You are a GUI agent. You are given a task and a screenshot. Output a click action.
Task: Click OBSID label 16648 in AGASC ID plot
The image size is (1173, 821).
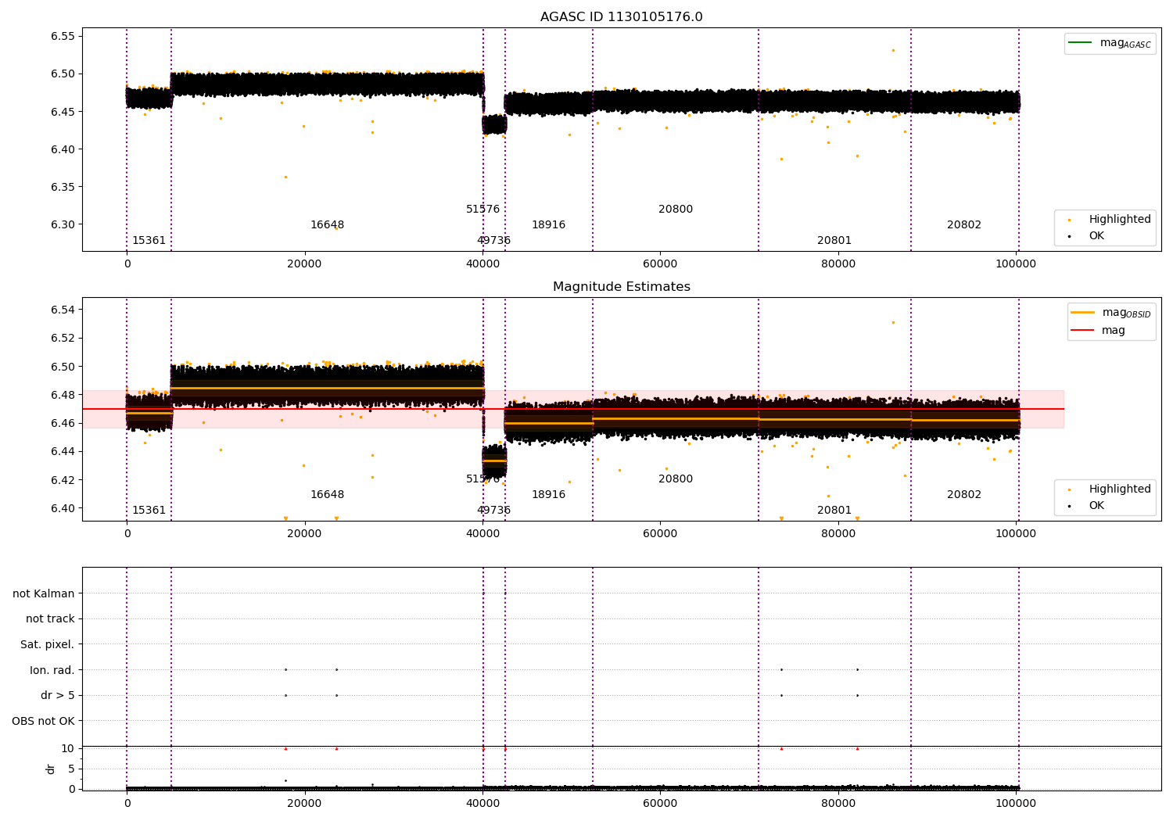[x=327, y=225]
